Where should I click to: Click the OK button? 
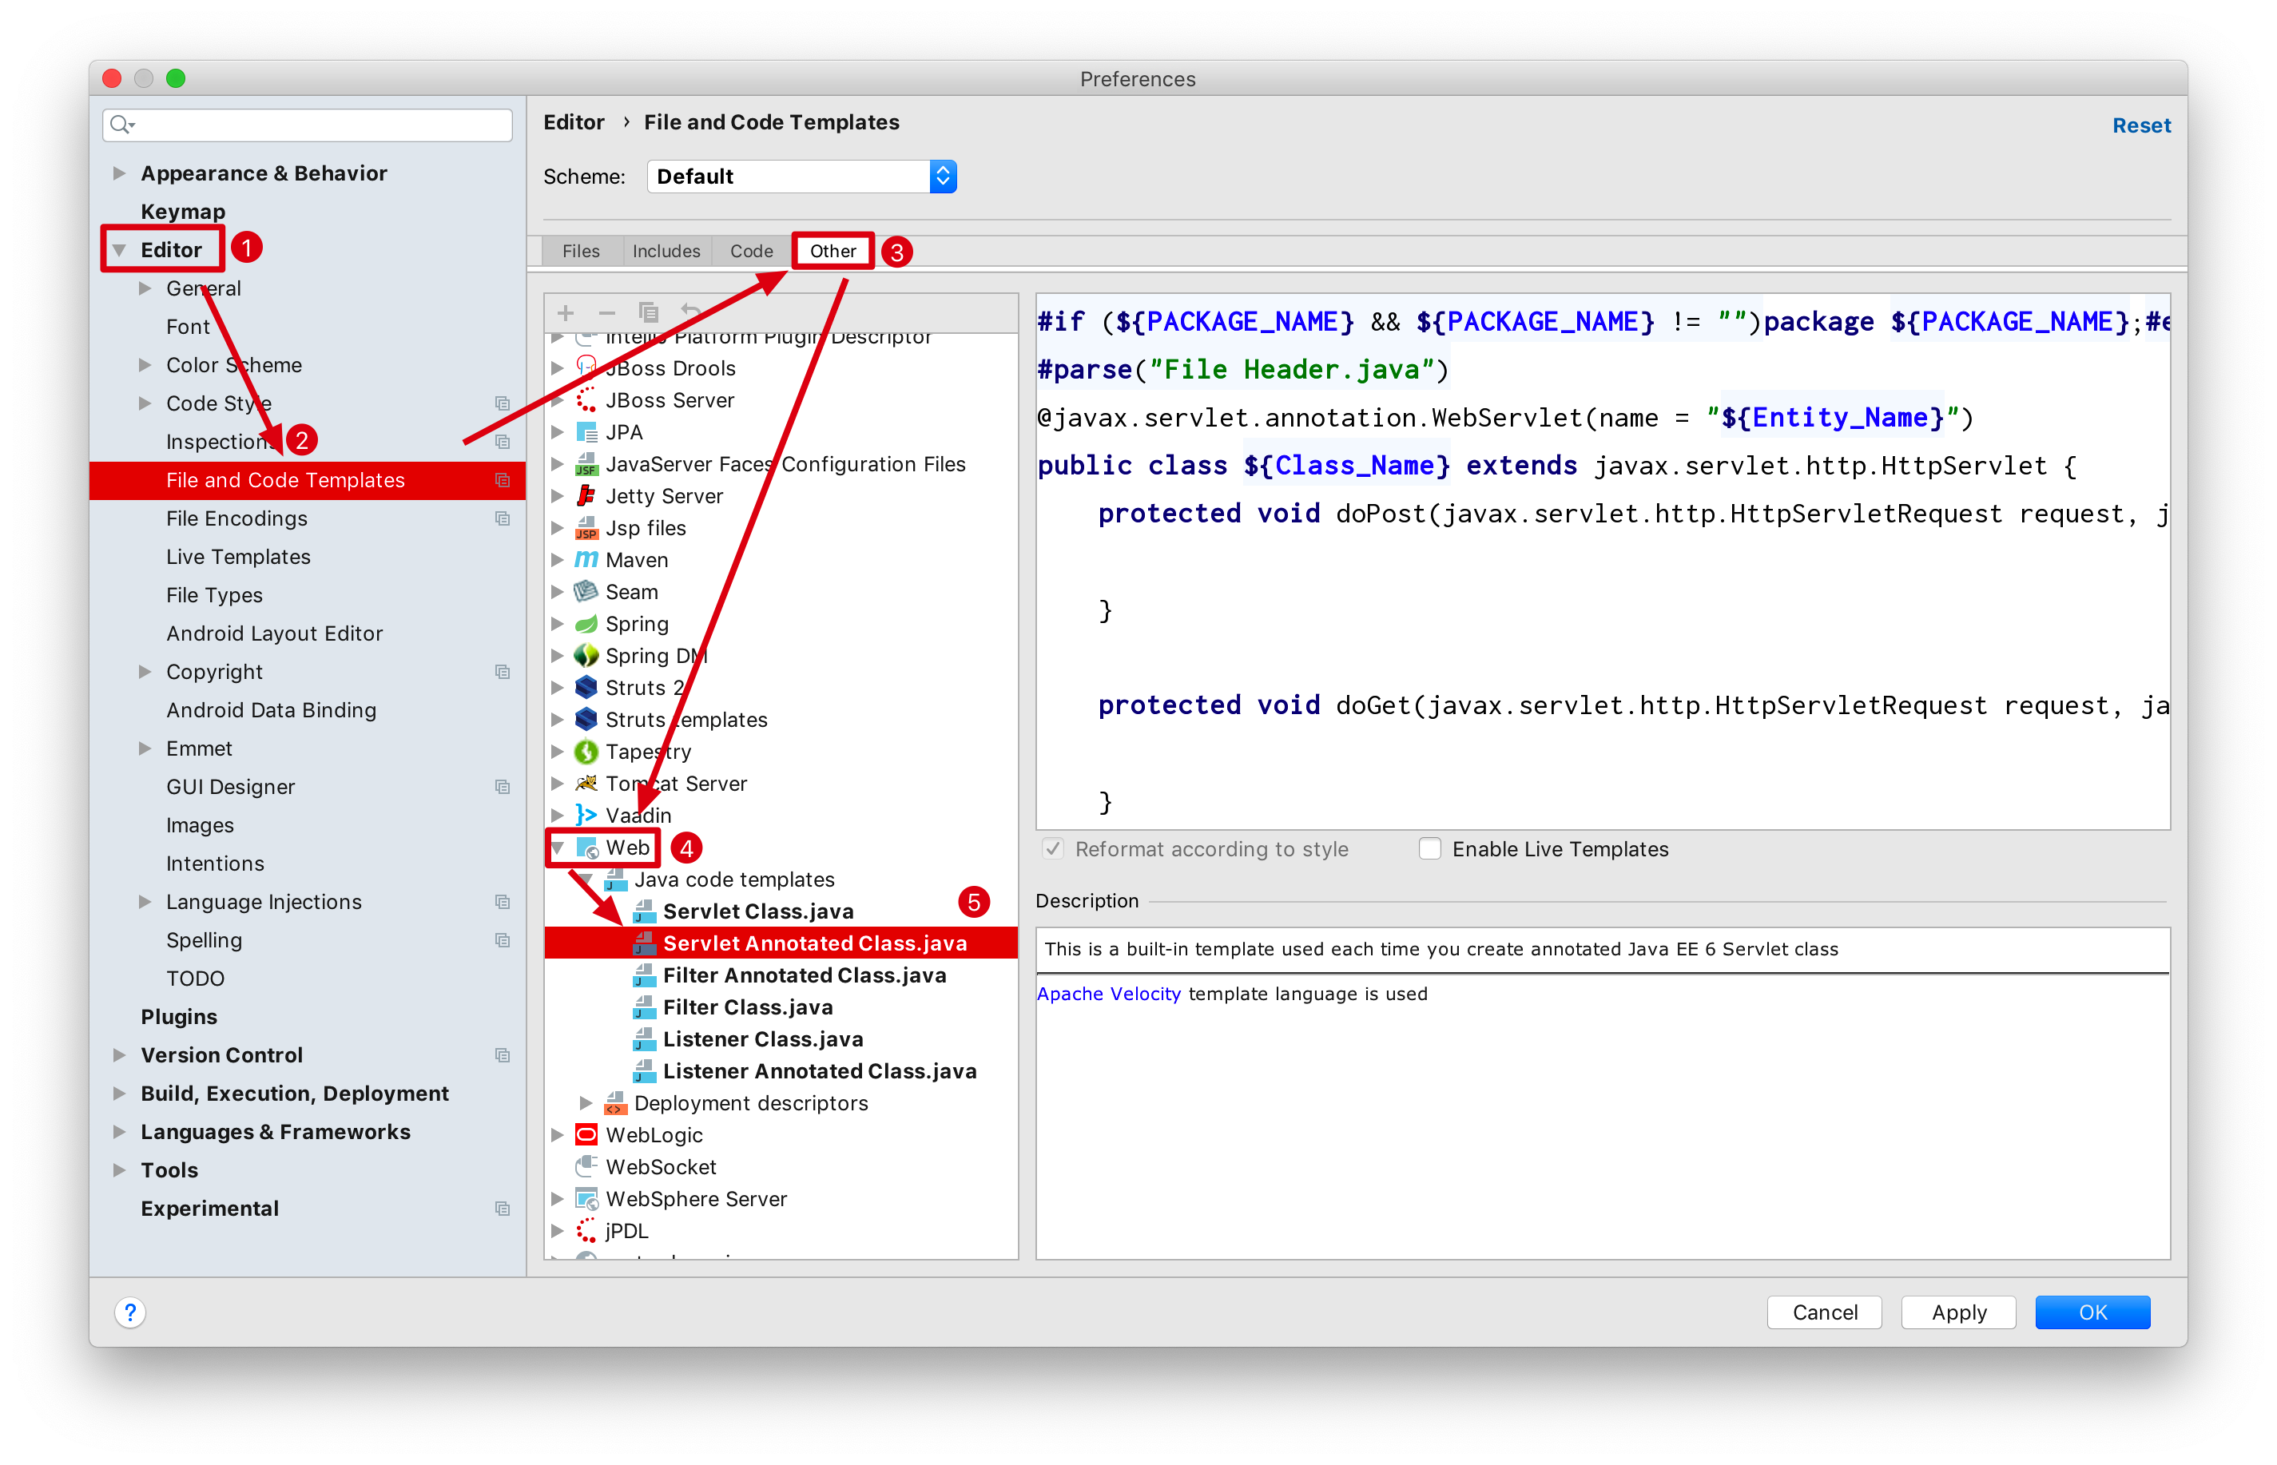2092,1312
